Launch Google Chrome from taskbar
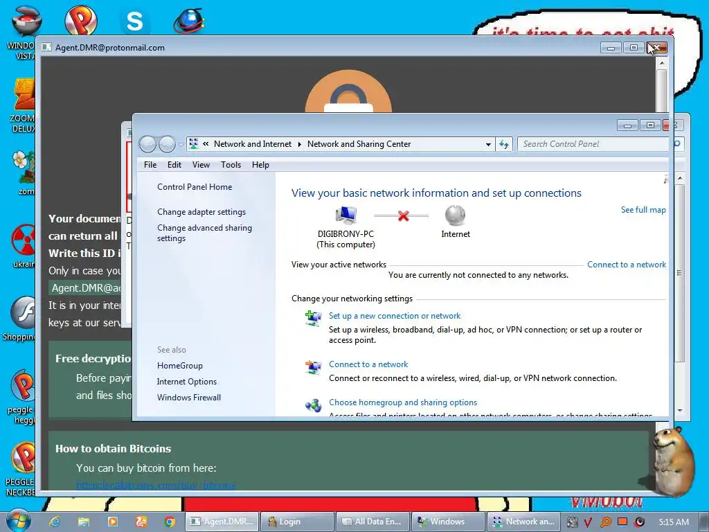709x532 pixels. (x=170, y=522)
